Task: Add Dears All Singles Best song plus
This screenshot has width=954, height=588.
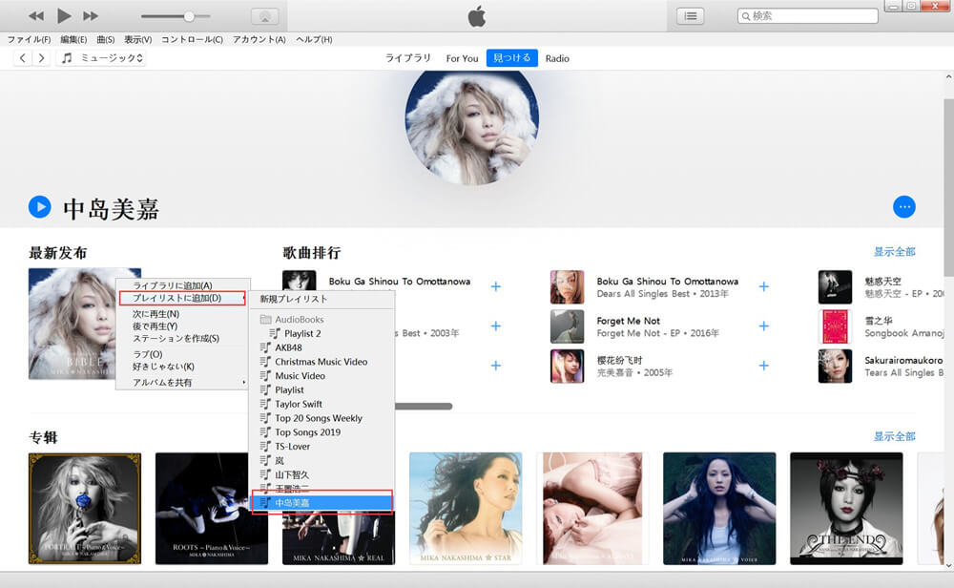Action: coord(763,286)
